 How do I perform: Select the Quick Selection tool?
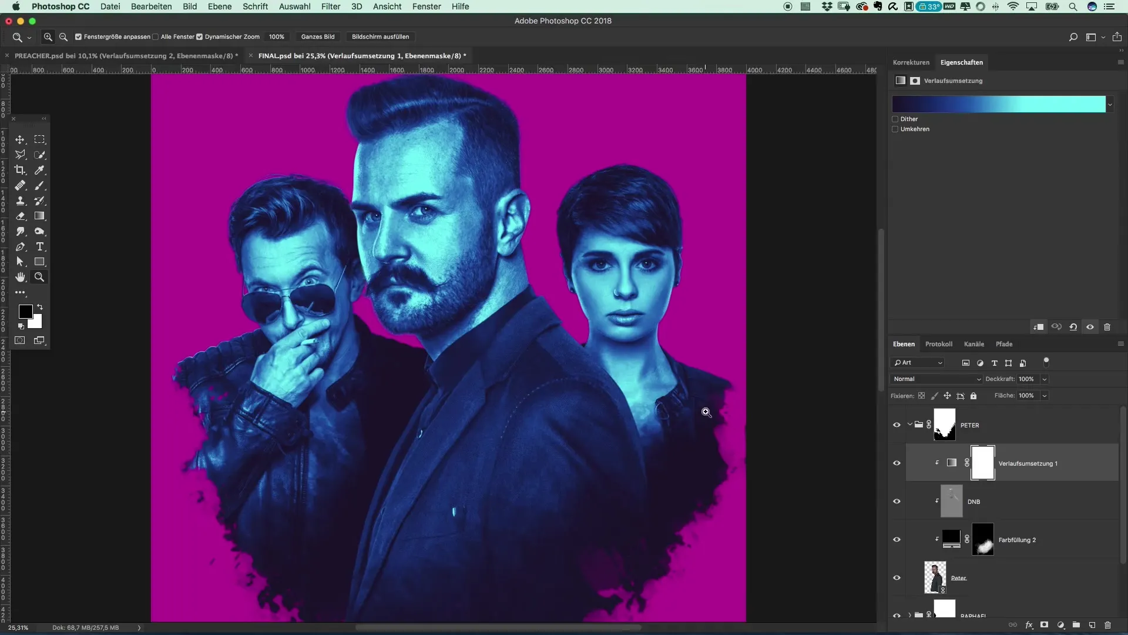point(39,155)
